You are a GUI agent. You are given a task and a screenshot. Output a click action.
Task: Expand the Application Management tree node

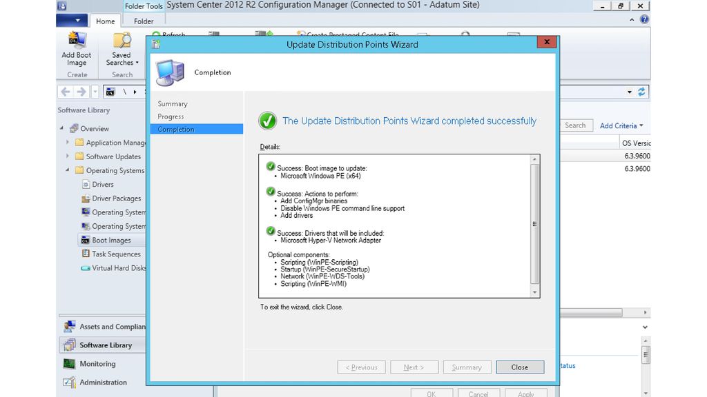pyautogui.click(x=68, y=142)
